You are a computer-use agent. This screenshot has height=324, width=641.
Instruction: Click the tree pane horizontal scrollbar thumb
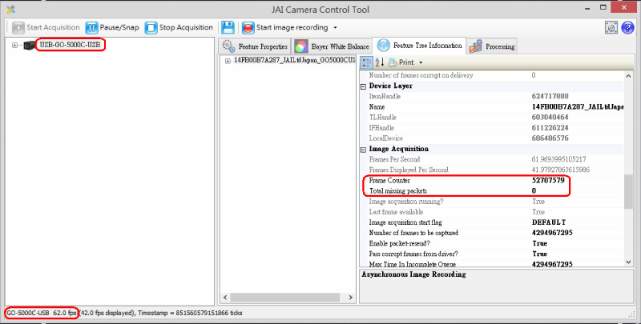tap(284, 298)
